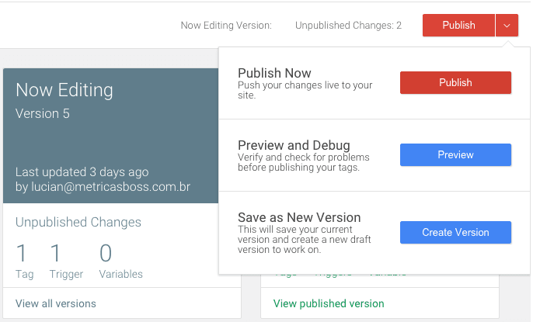Open the Publish dropdown arrow

tap(506, 26)
